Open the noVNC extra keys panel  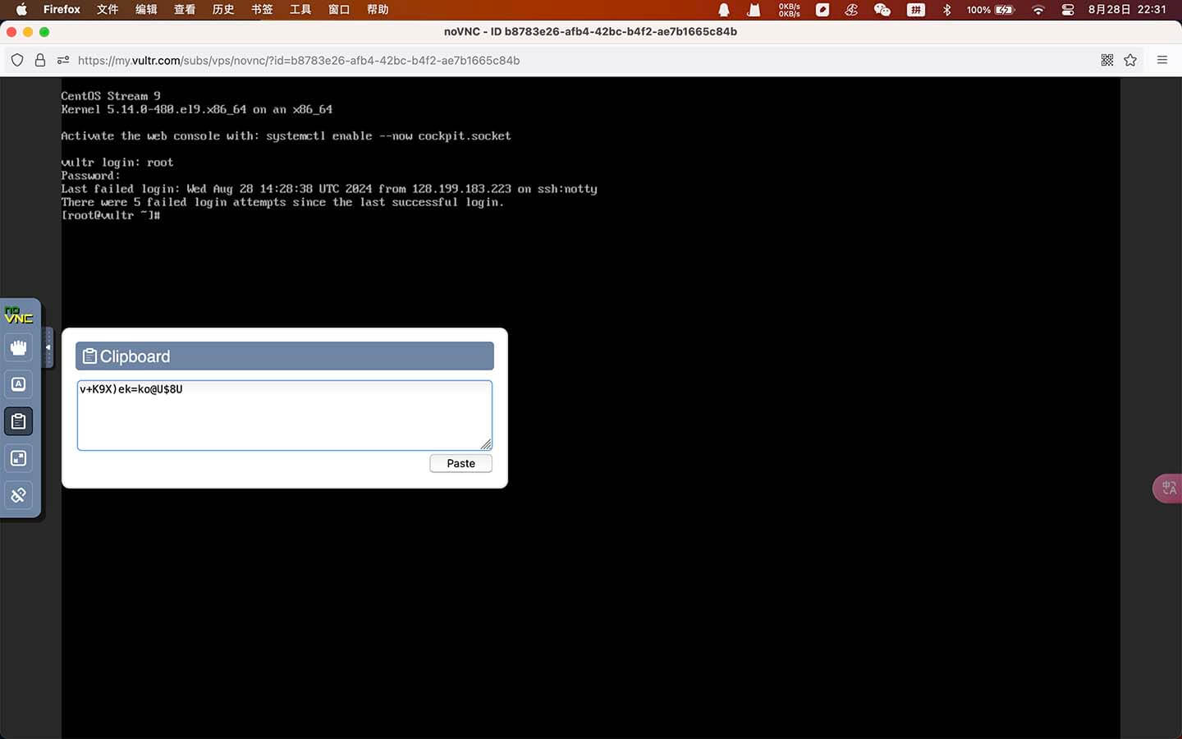click(19, 384)
